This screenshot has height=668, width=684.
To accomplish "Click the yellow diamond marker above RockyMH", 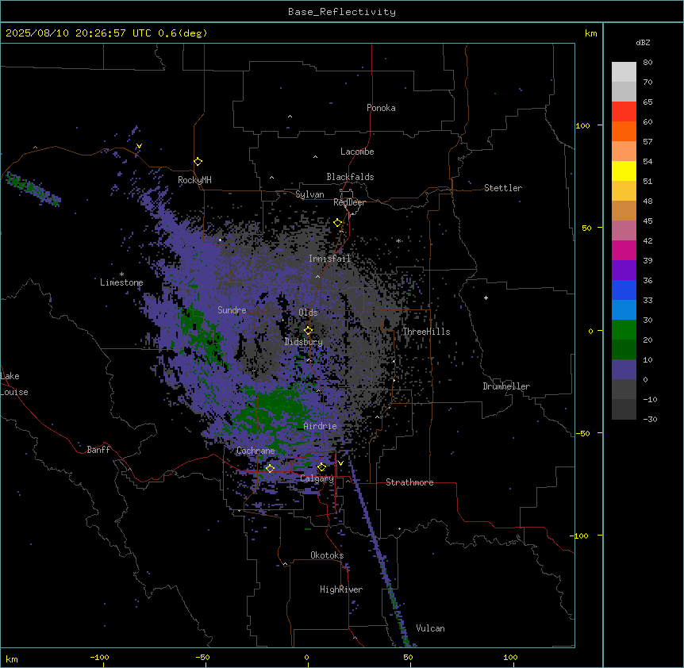I will pos(198,162).
